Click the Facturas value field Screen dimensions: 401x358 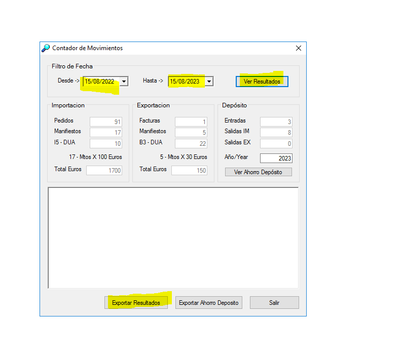(x=191, y=122)
